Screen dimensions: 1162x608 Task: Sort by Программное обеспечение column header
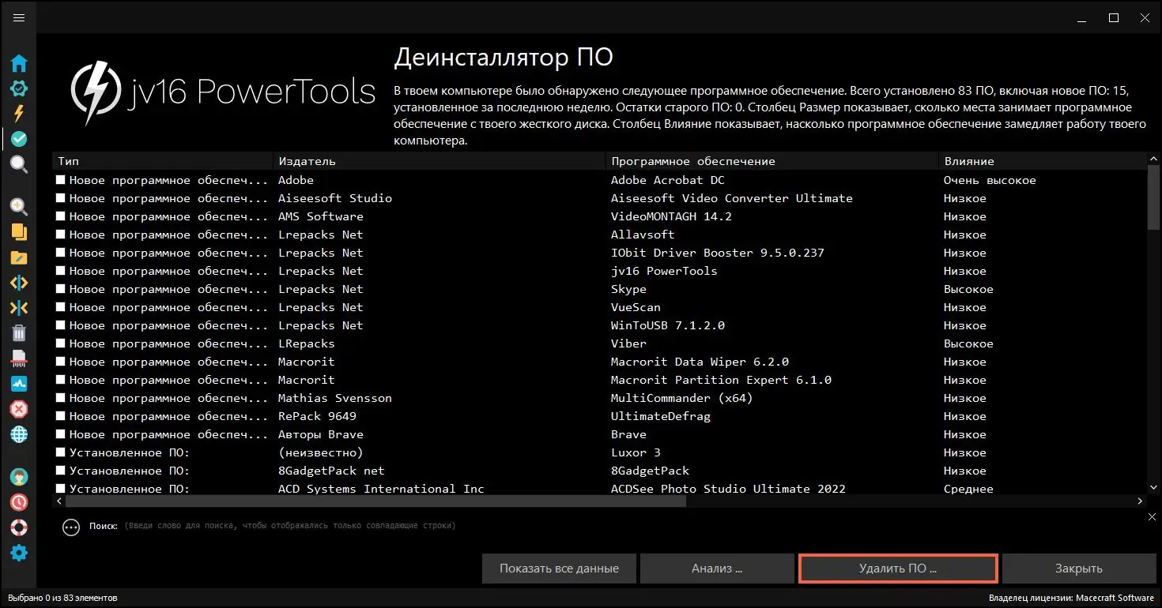click(772, 161)
